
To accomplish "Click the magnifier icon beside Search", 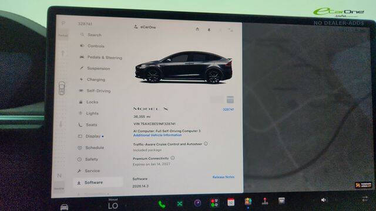I will pos(82,35).
